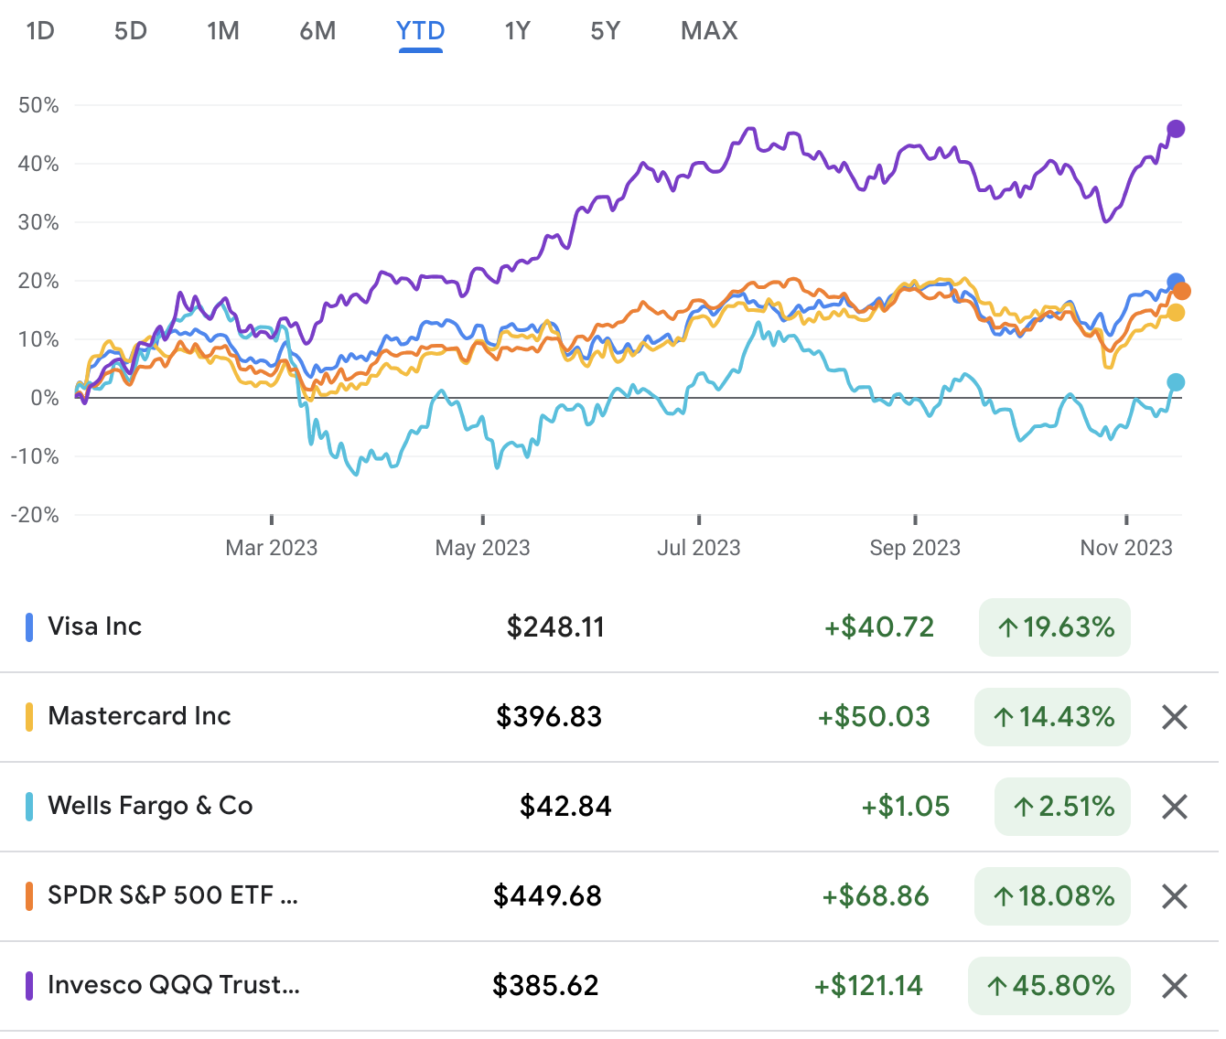The image size is (1226, 1039).
Task: Select the 5D view
Action: point(130,30)
